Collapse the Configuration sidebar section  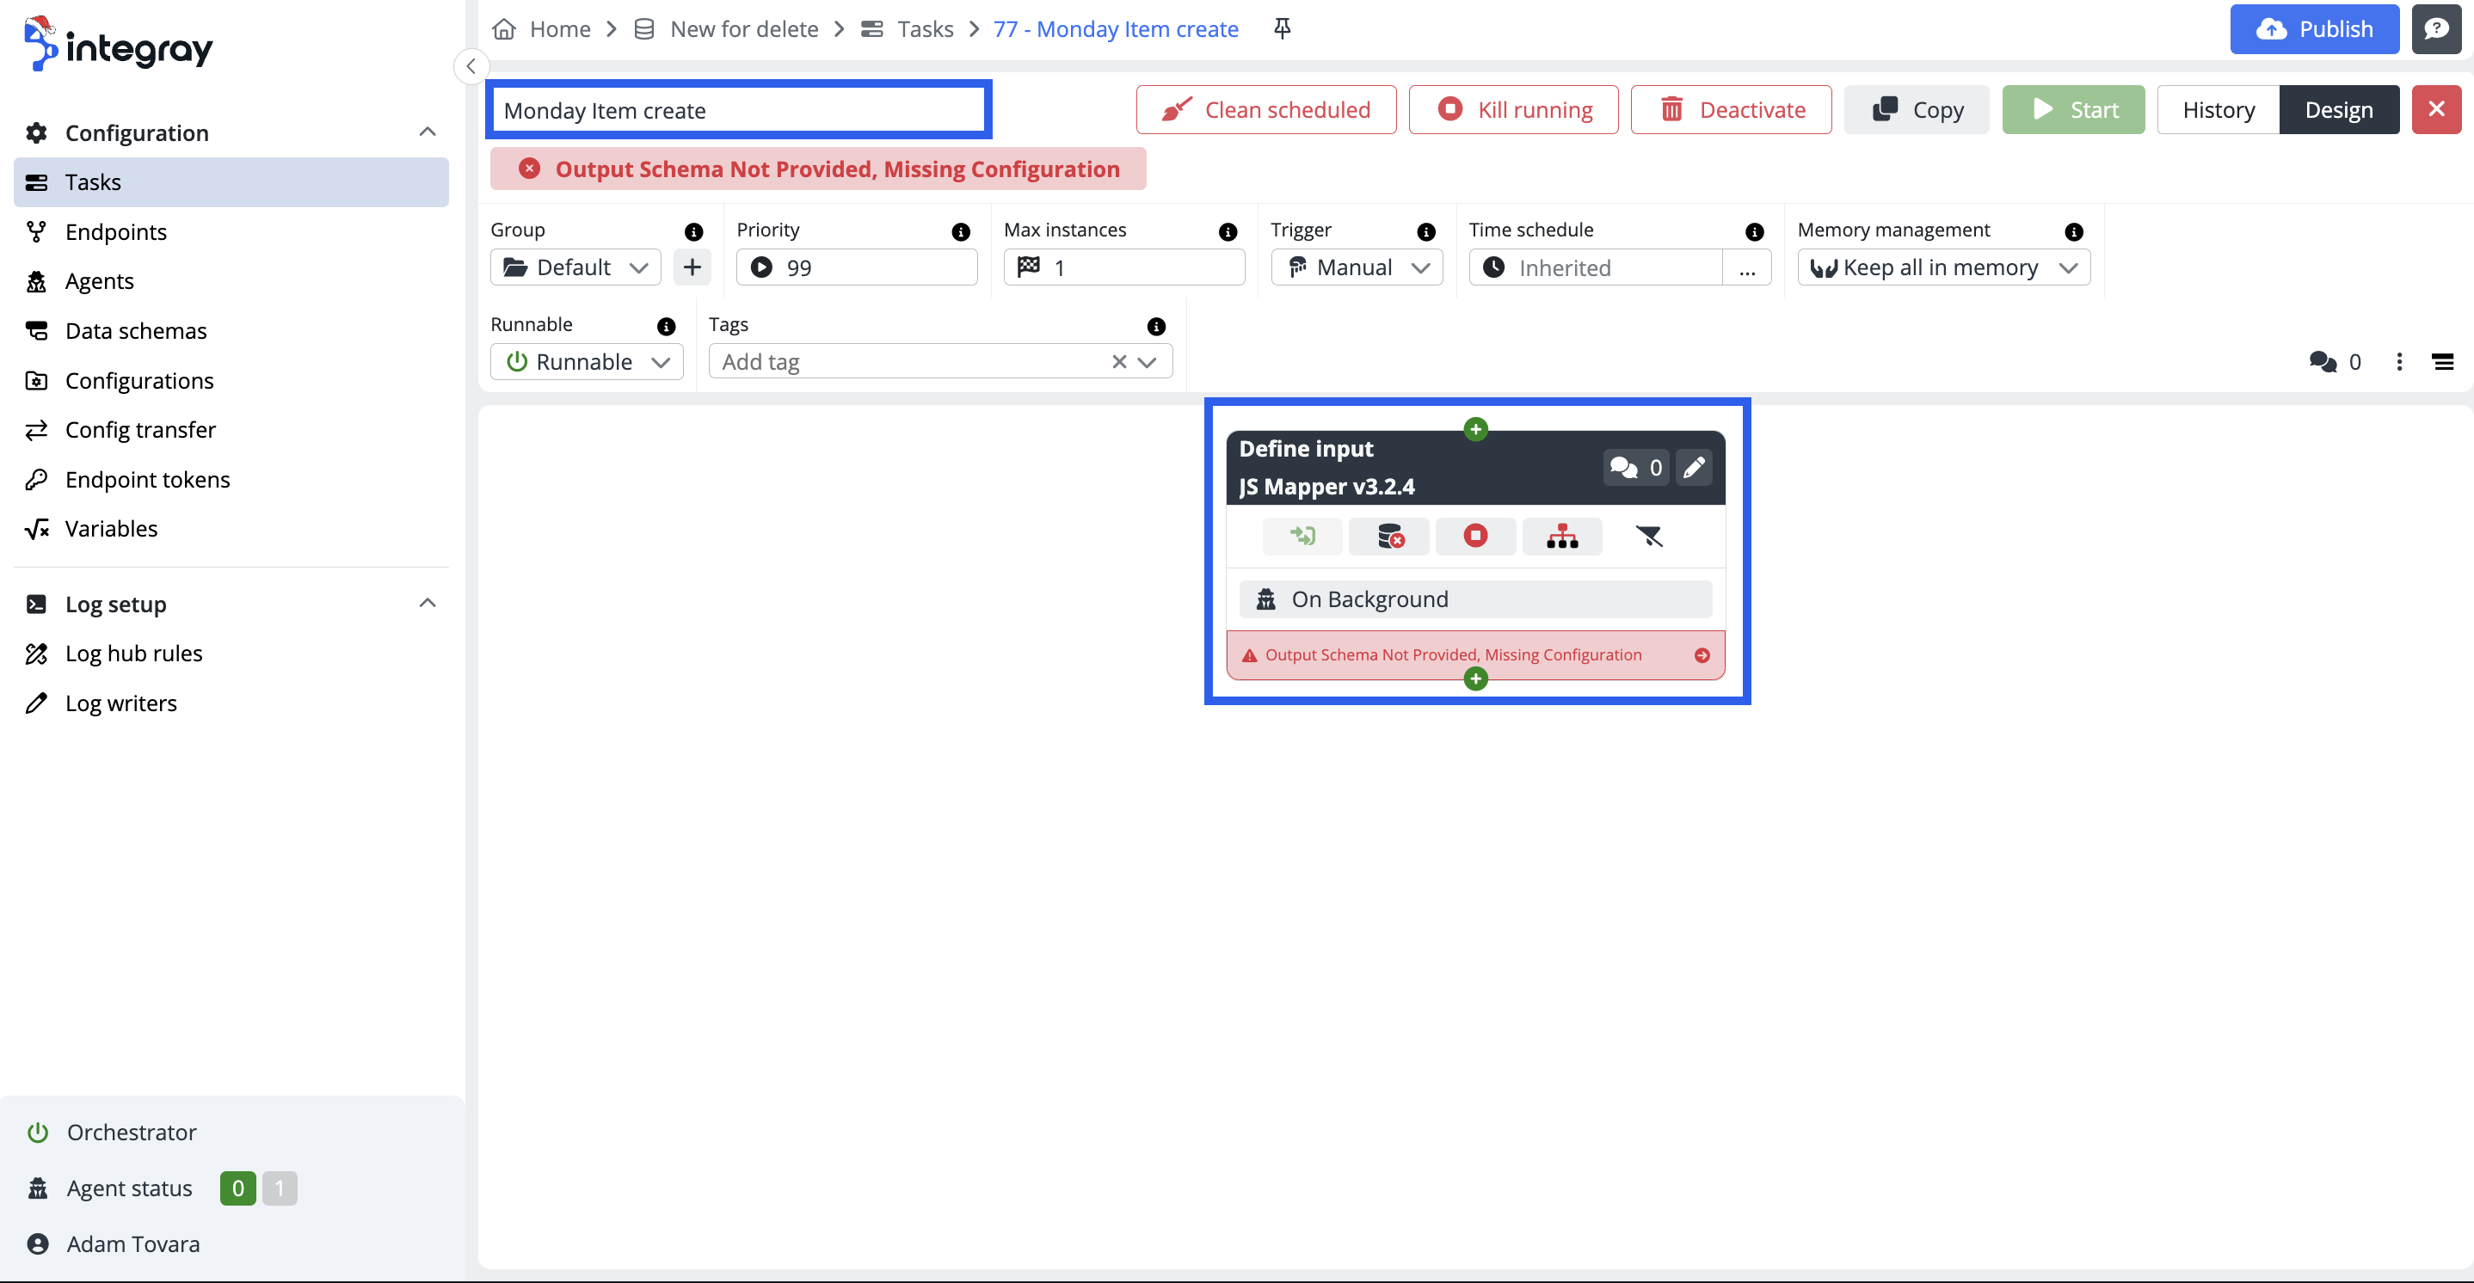pyautogui.click(x=428, y=132)
